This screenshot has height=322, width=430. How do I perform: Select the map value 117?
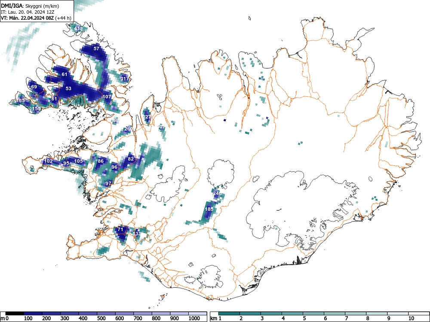point(125,79)
